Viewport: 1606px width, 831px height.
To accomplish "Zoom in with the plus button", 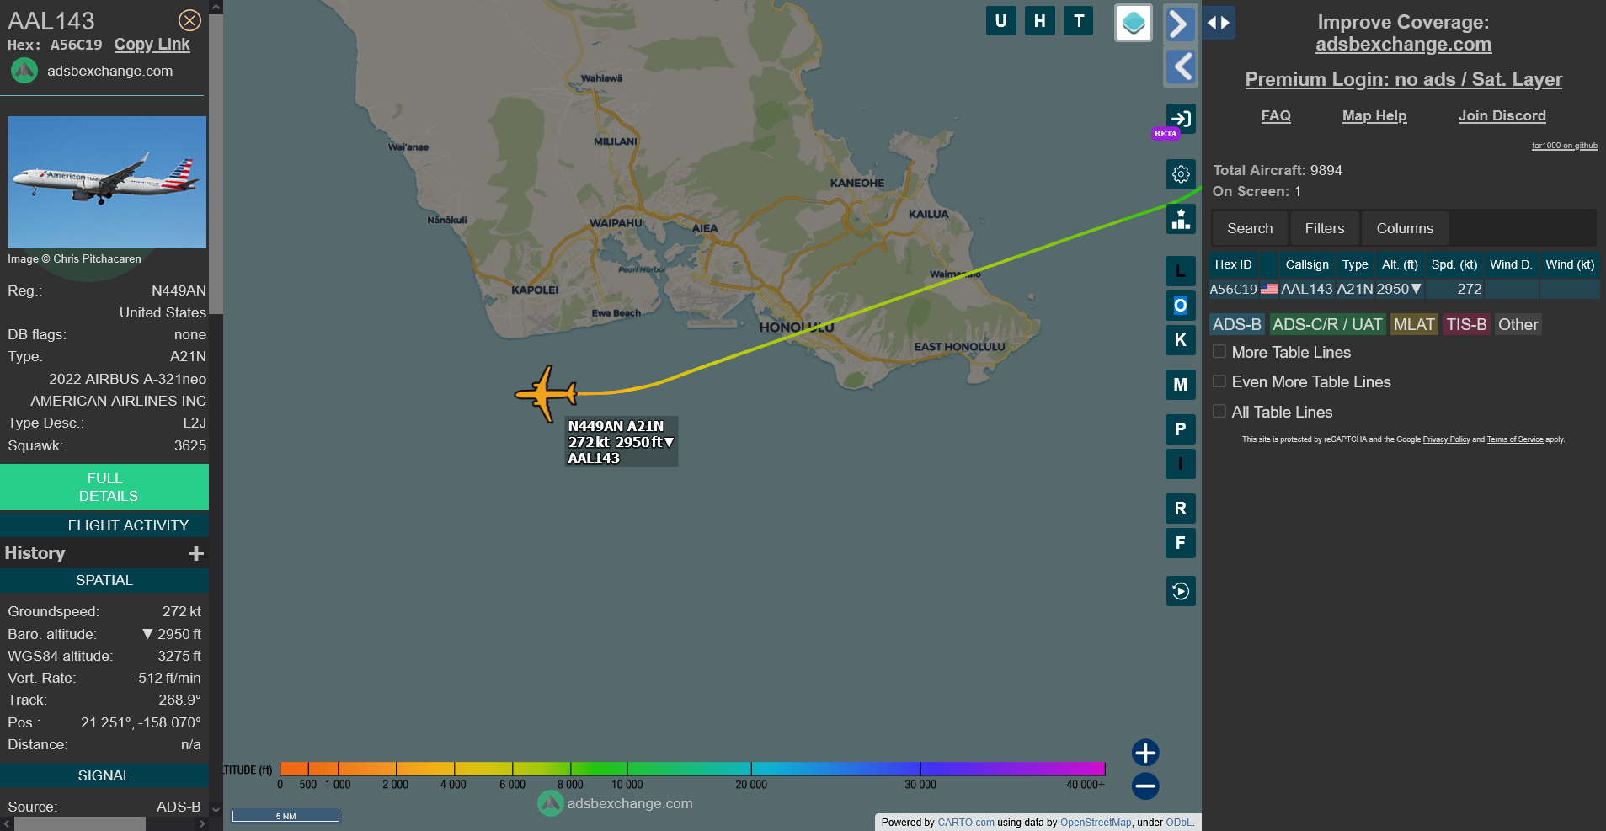I will tap(1145, 753).
